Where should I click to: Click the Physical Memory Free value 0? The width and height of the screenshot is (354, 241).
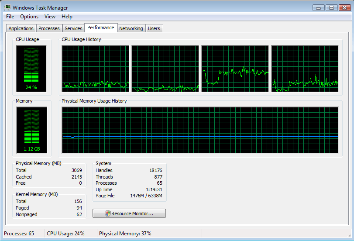[80, 183]
